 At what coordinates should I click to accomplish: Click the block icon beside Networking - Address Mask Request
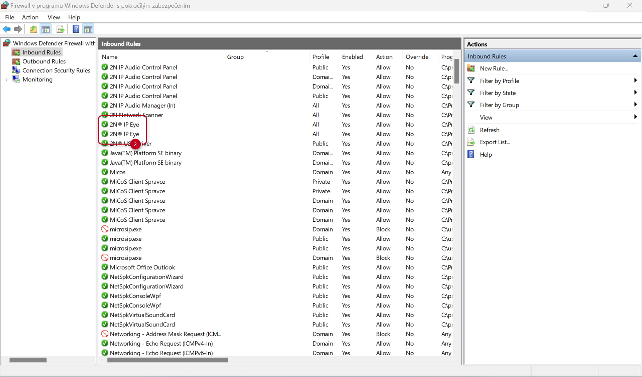click(105, 334)
